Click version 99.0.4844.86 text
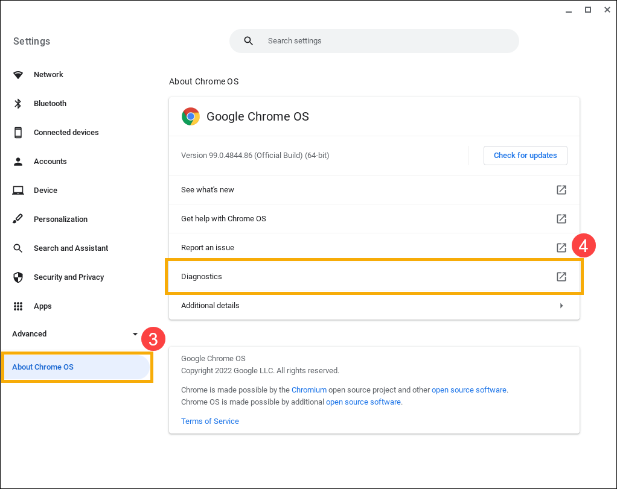 pos(255,156)
